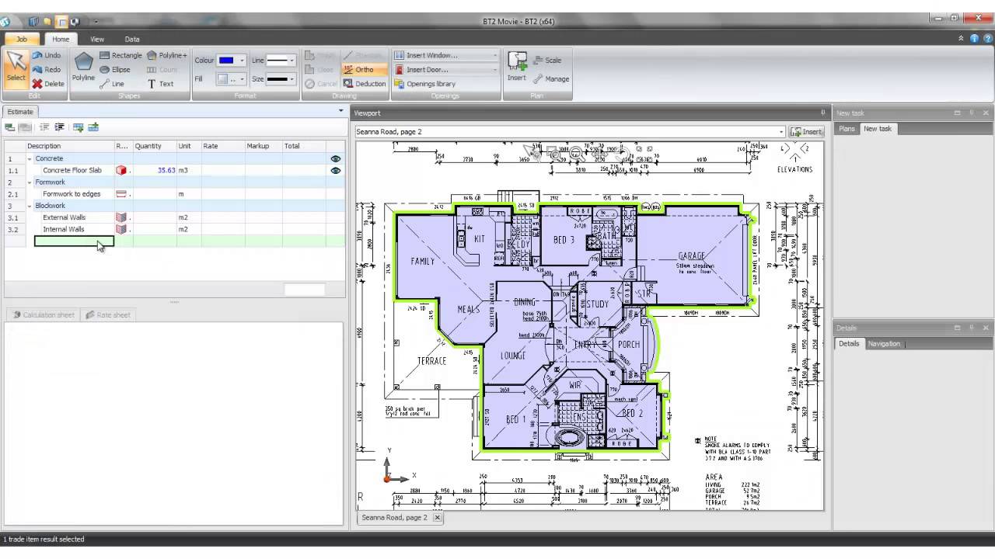Click Description column header
This screenshot has width=995, height=559.
tap(69, 146)
